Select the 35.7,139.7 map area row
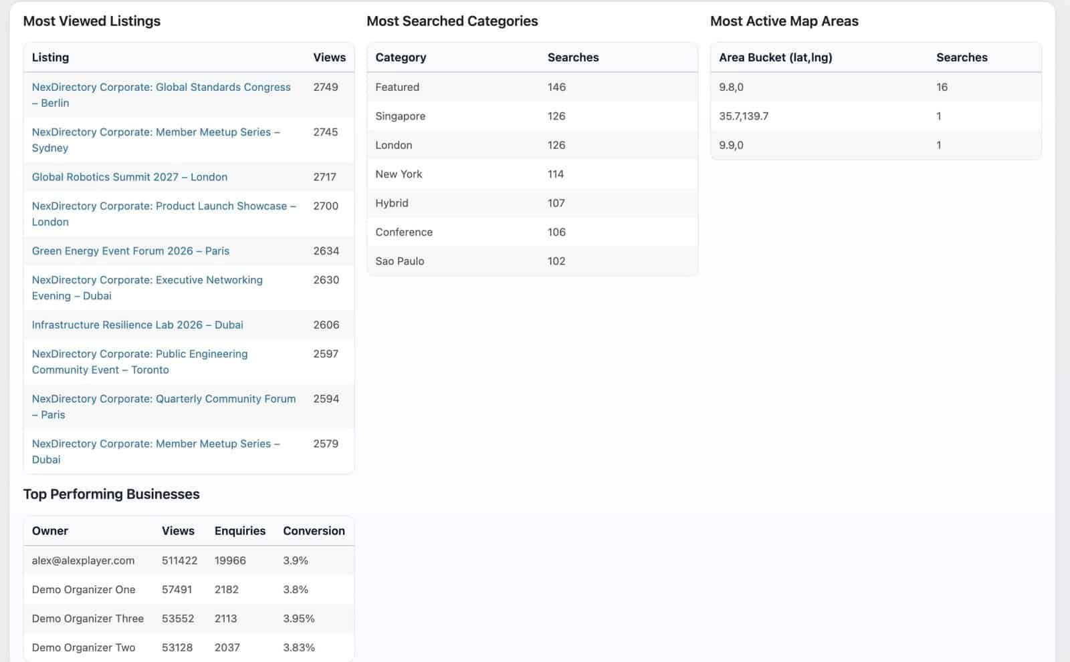Viewport: 1070px width, 662px height. [802, 116]
